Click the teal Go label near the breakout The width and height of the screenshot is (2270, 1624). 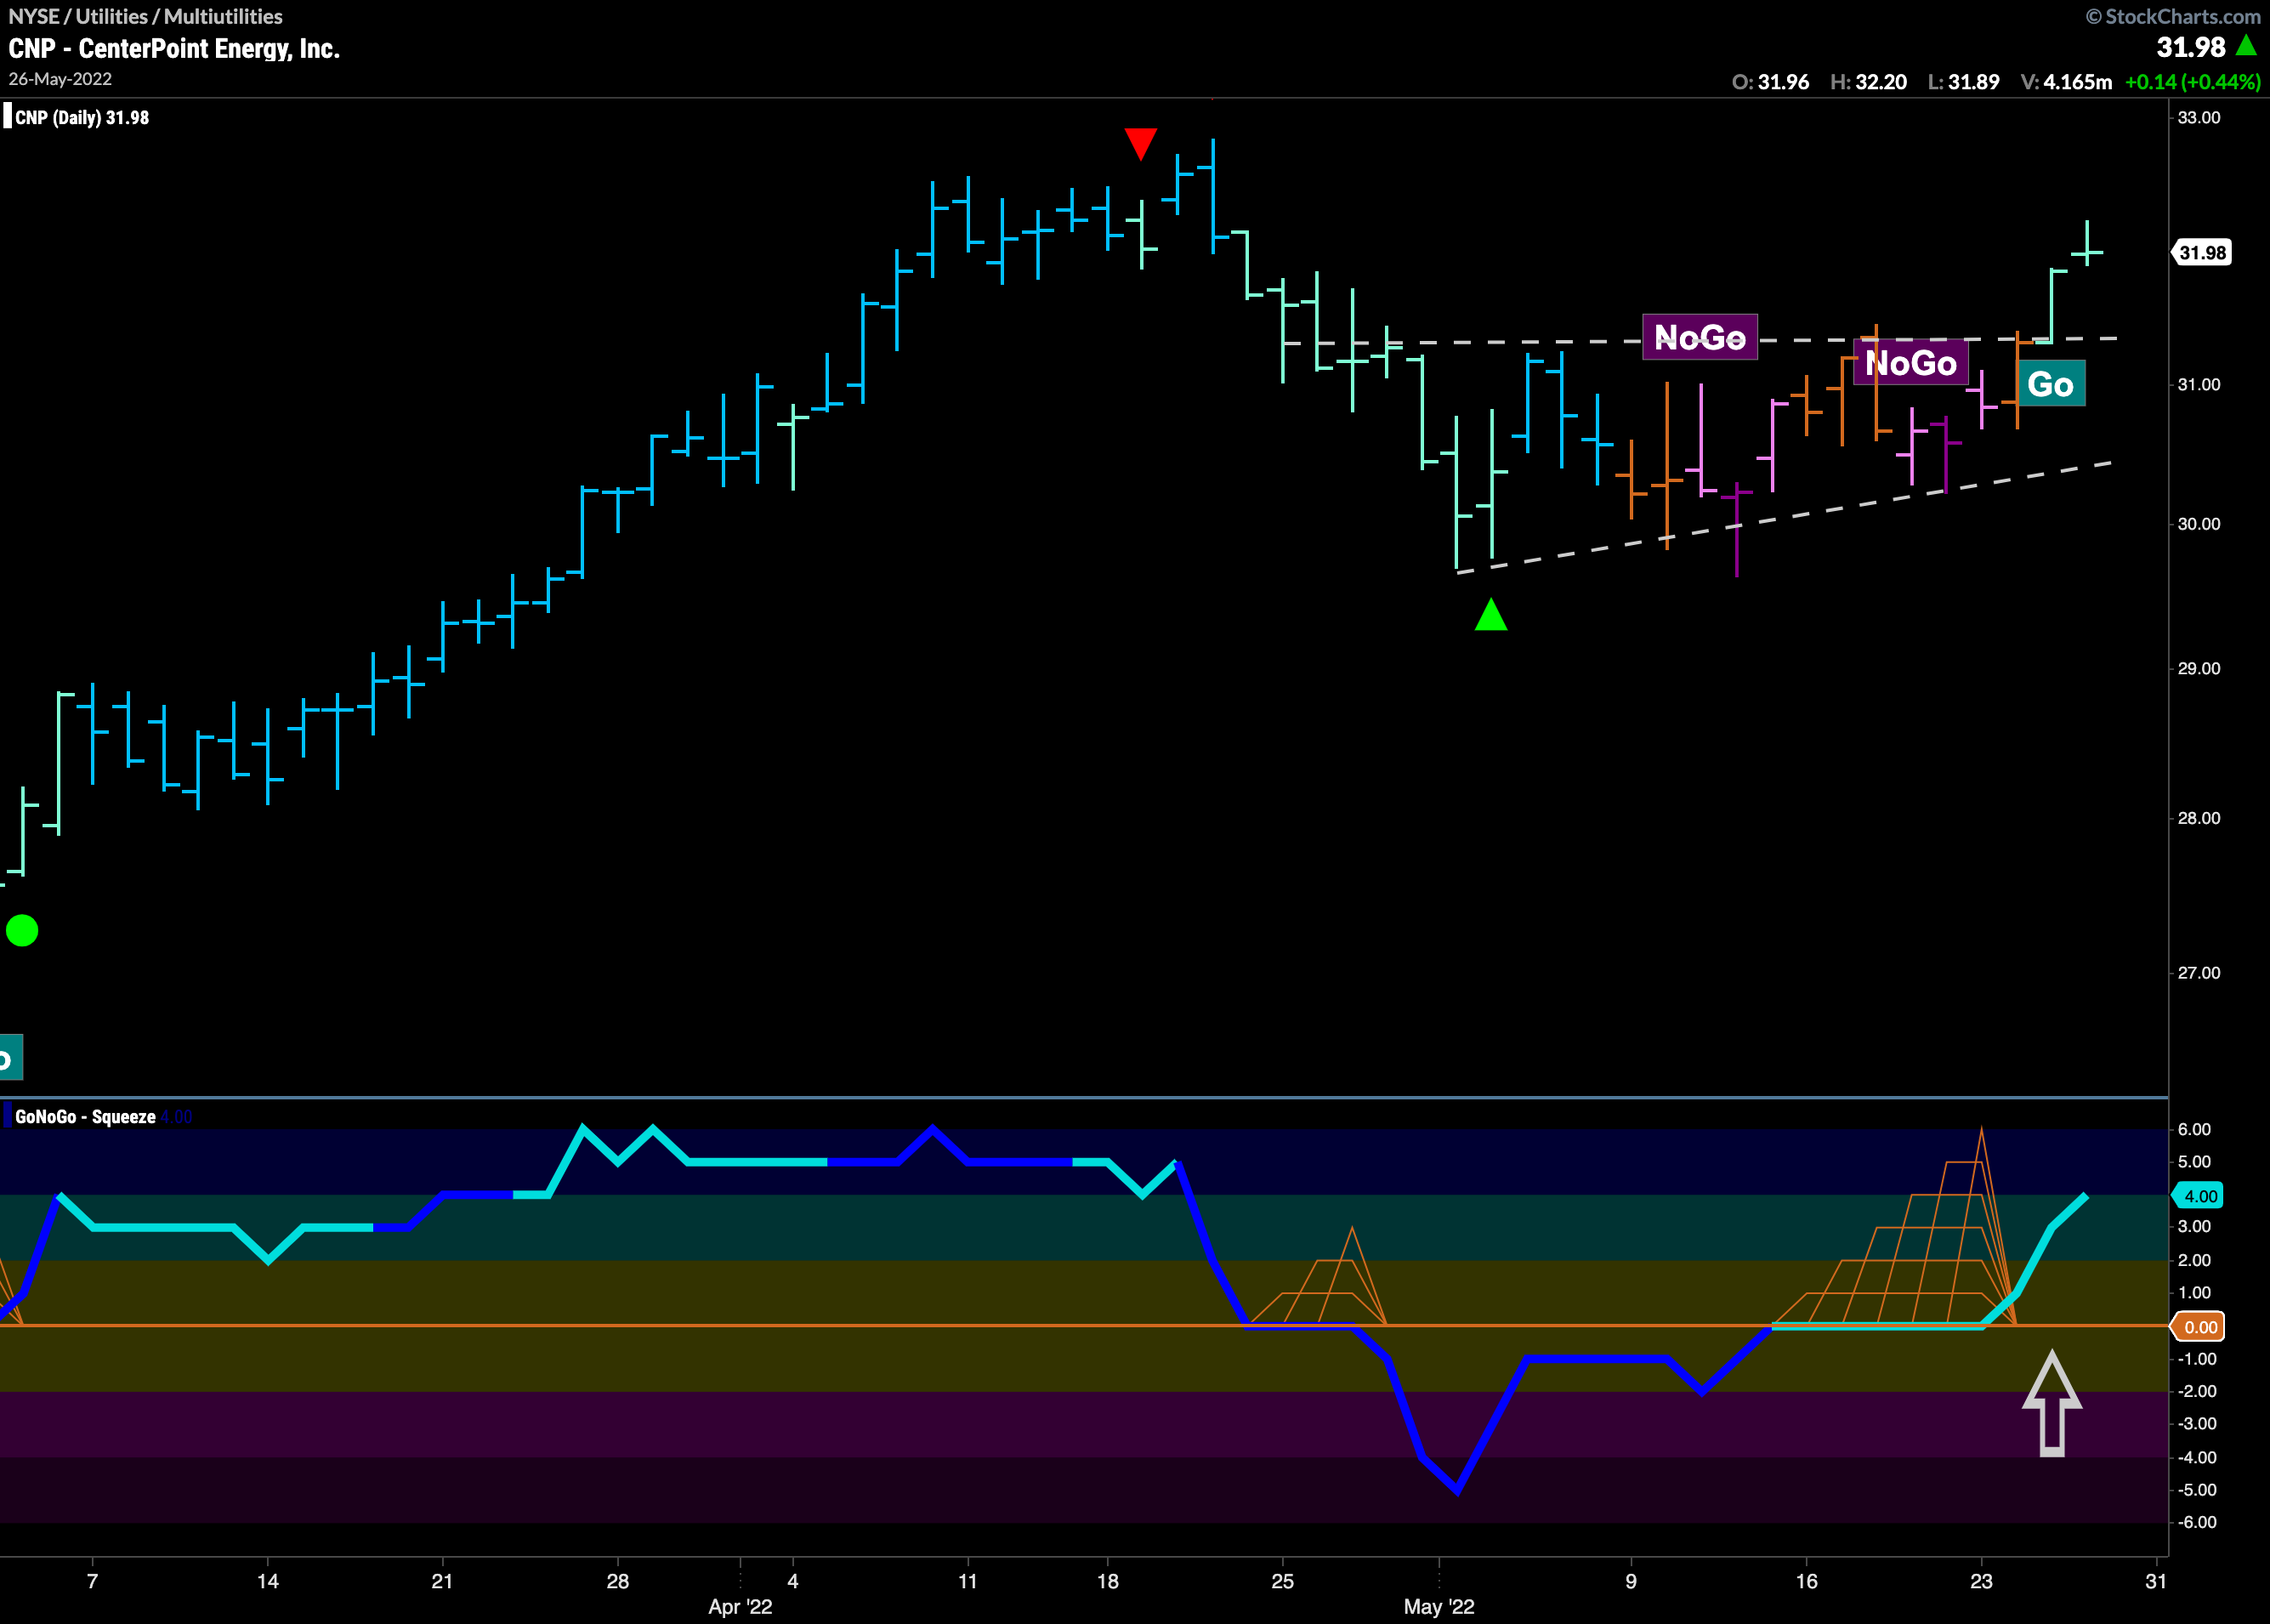2050,384
